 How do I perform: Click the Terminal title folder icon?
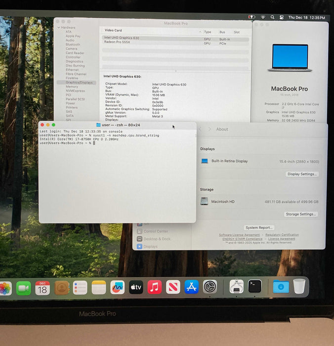pyautogui.click(x=98, y=125)
